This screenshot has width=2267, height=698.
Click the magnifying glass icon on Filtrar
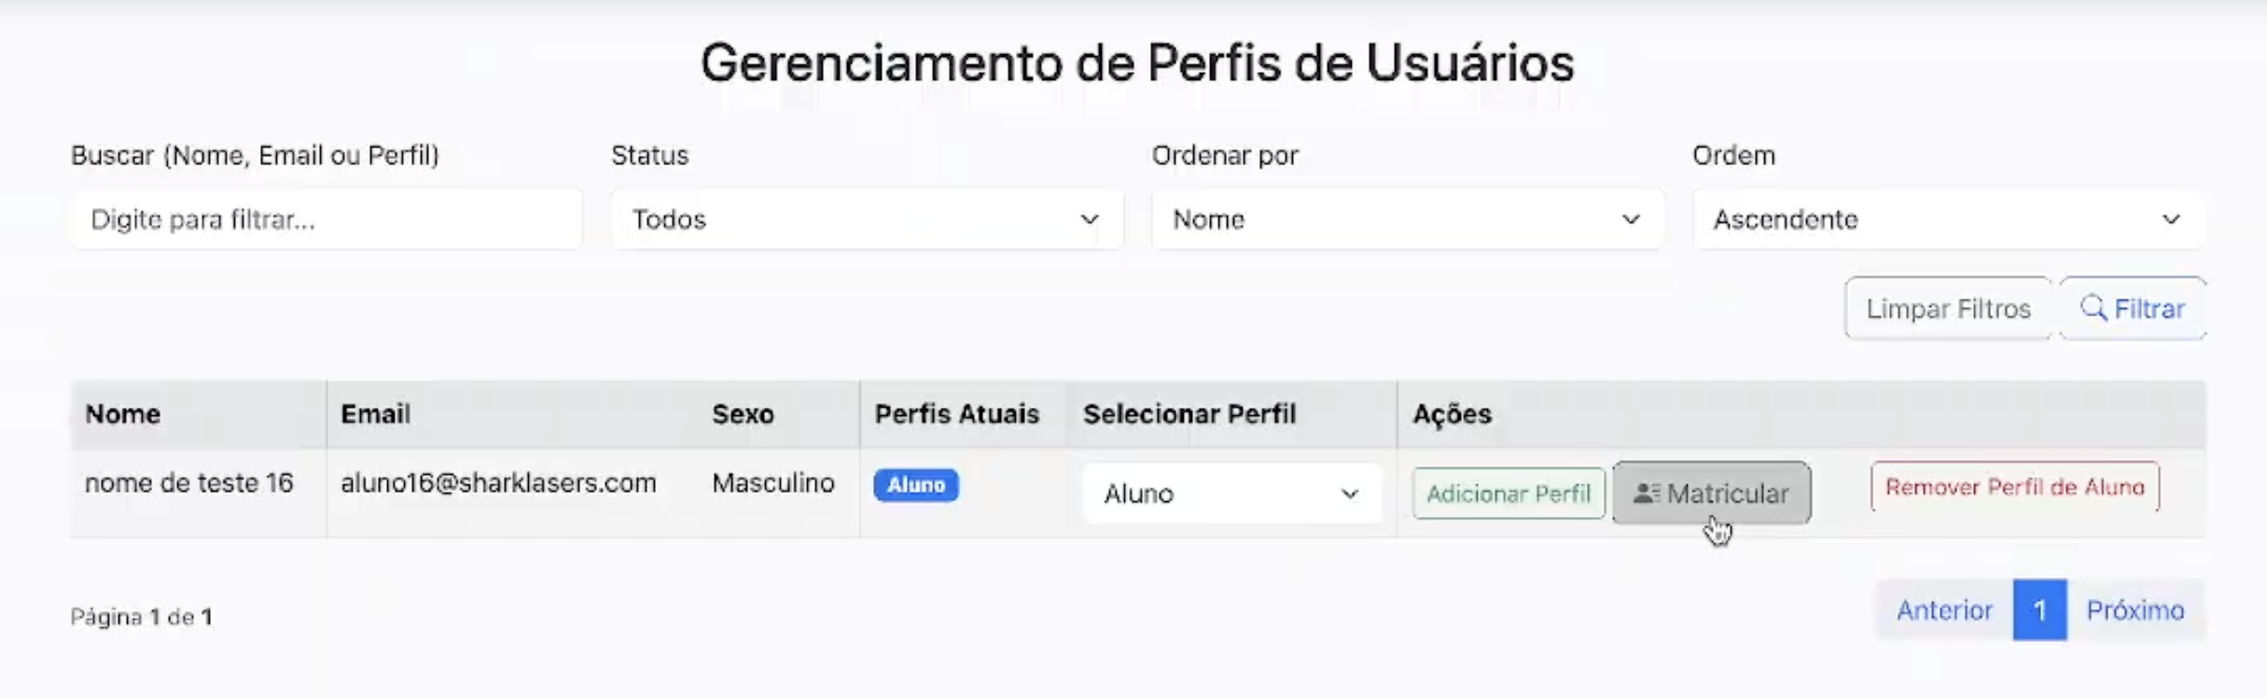[x=2094, y=308]
